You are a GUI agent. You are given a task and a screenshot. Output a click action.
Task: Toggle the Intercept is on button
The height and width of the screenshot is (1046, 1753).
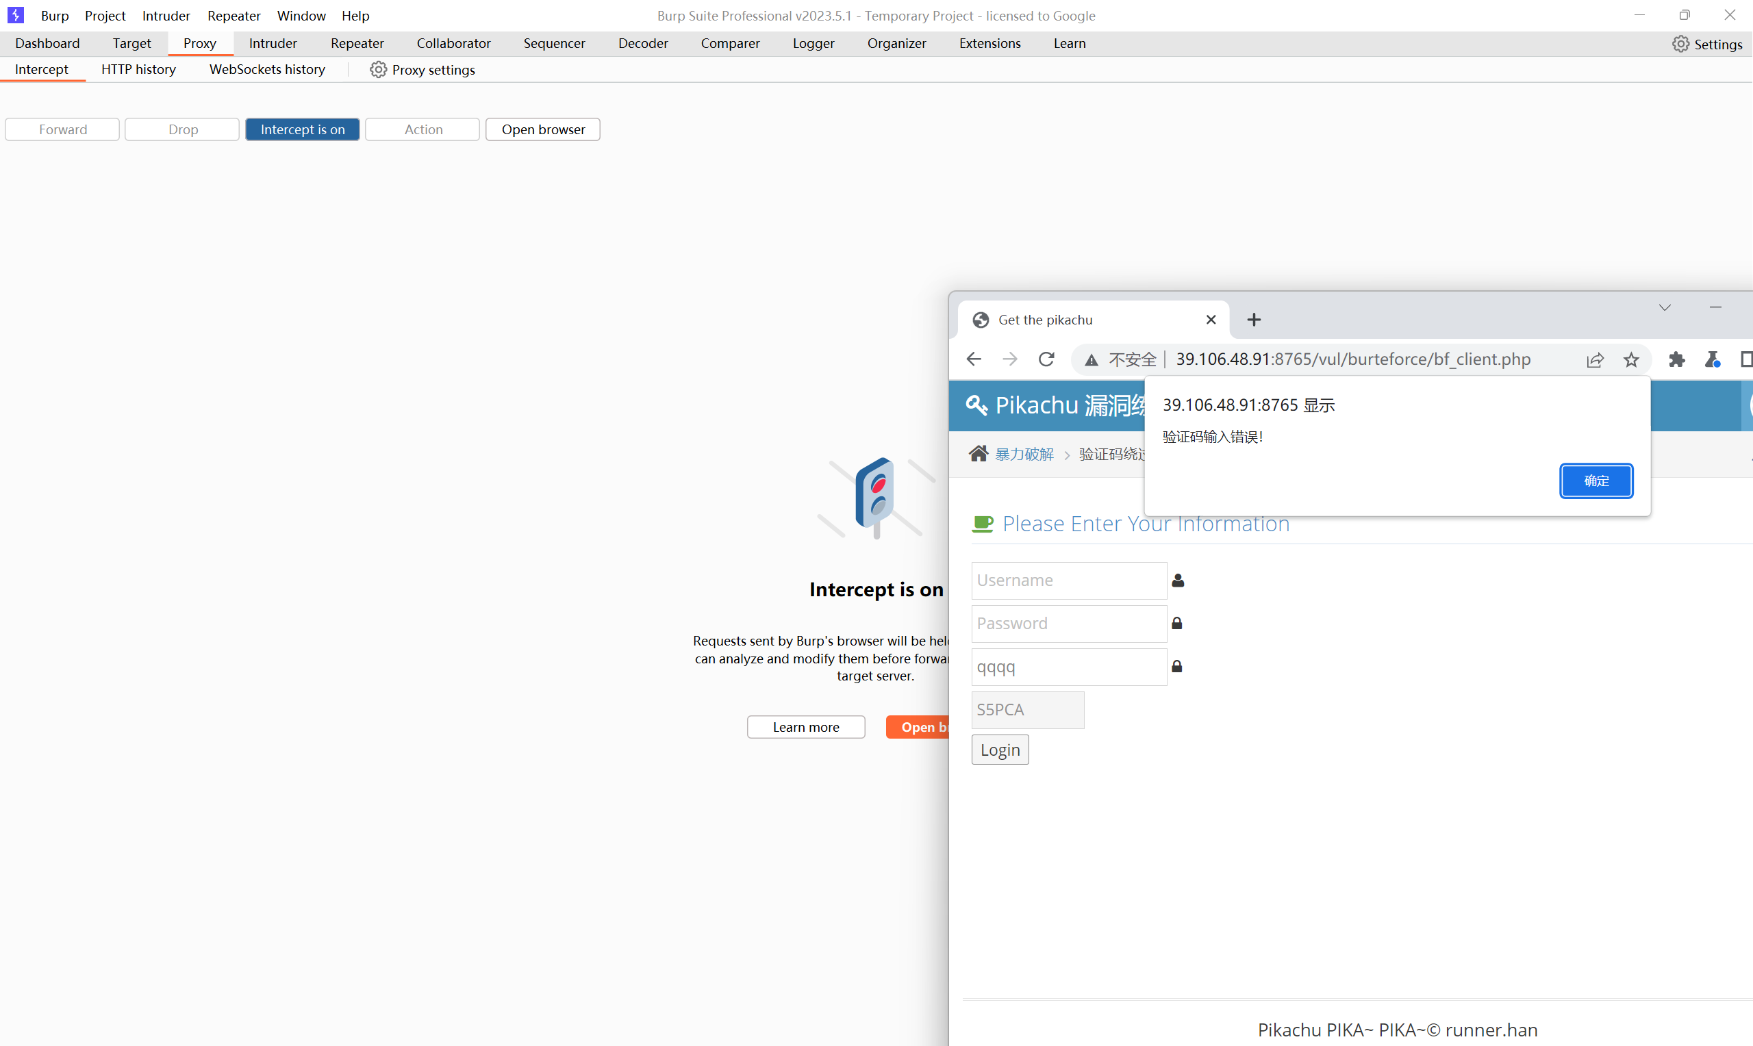(303, 129)
